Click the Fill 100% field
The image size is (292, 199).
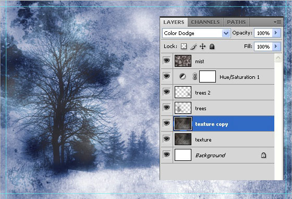(x=263, y=46)
